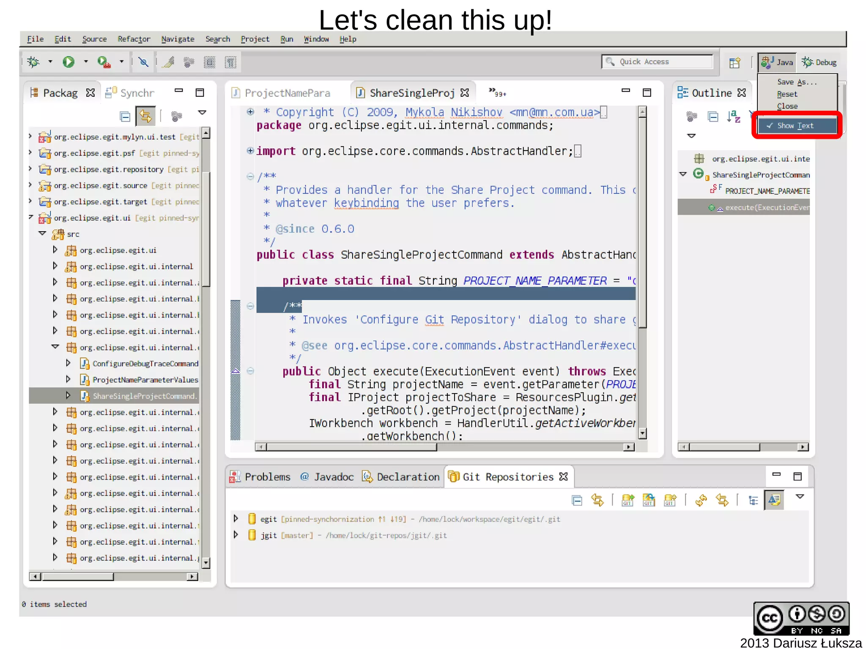The width and height of the screenshot is (866, 649).
Task: Click Collapse All in Git Repositories view
Action: [577, 500]
